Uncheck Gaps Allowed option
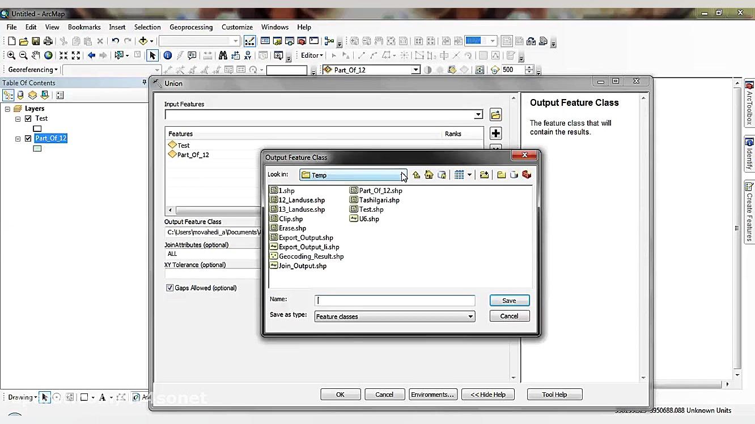This screenshot has width=755, height=424. tap(169, 288)
